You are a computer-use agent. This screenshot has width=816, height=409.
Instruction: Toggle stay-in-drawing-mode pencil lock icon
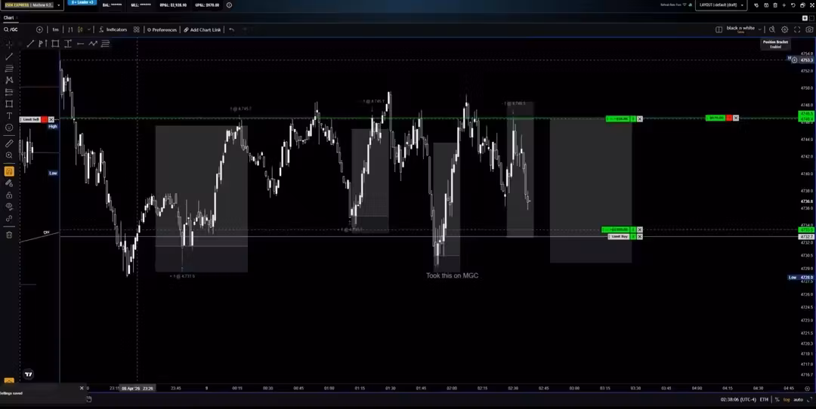[9, 183]
